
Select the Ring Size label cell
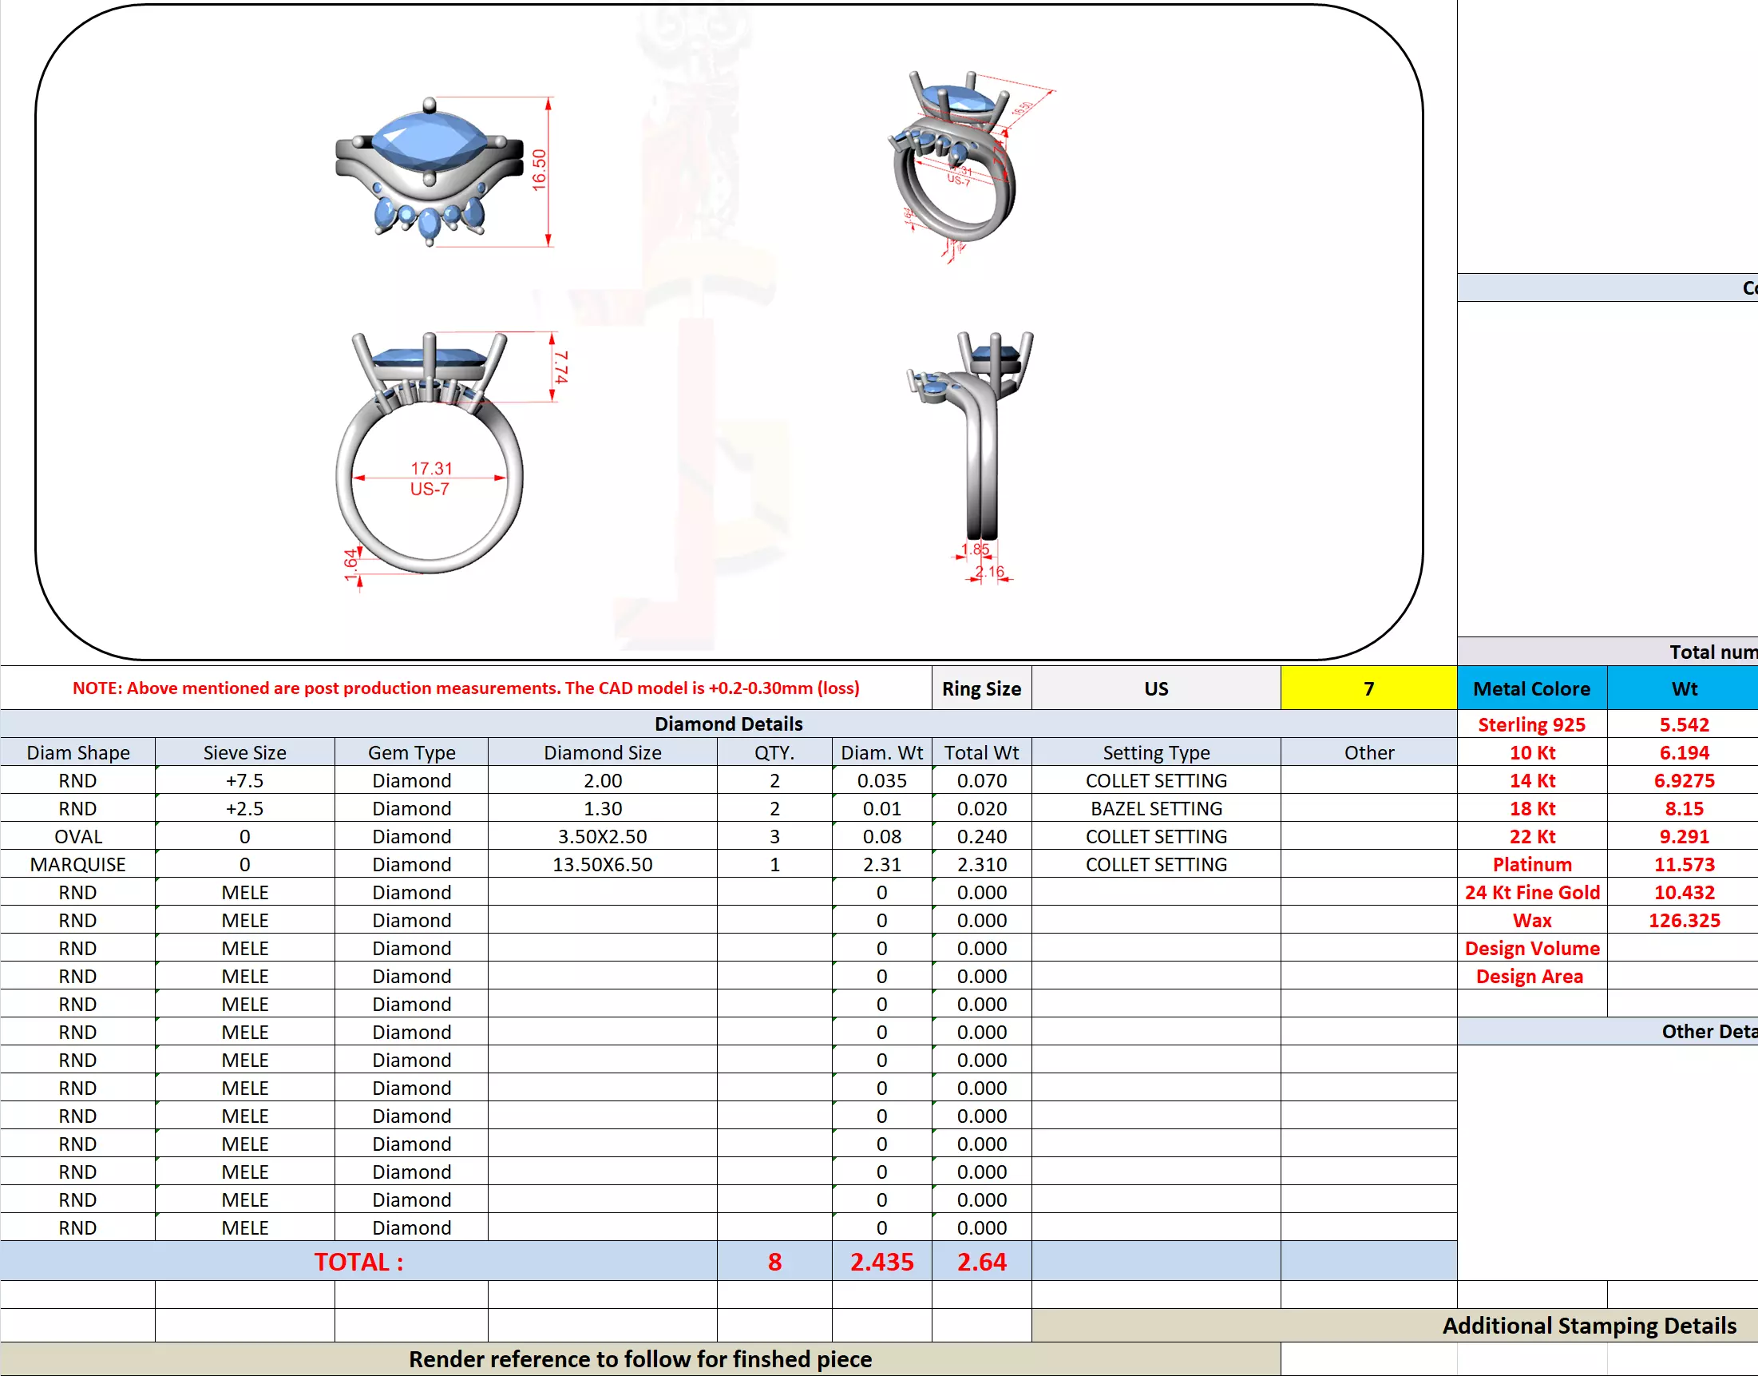tap(981, 688)
